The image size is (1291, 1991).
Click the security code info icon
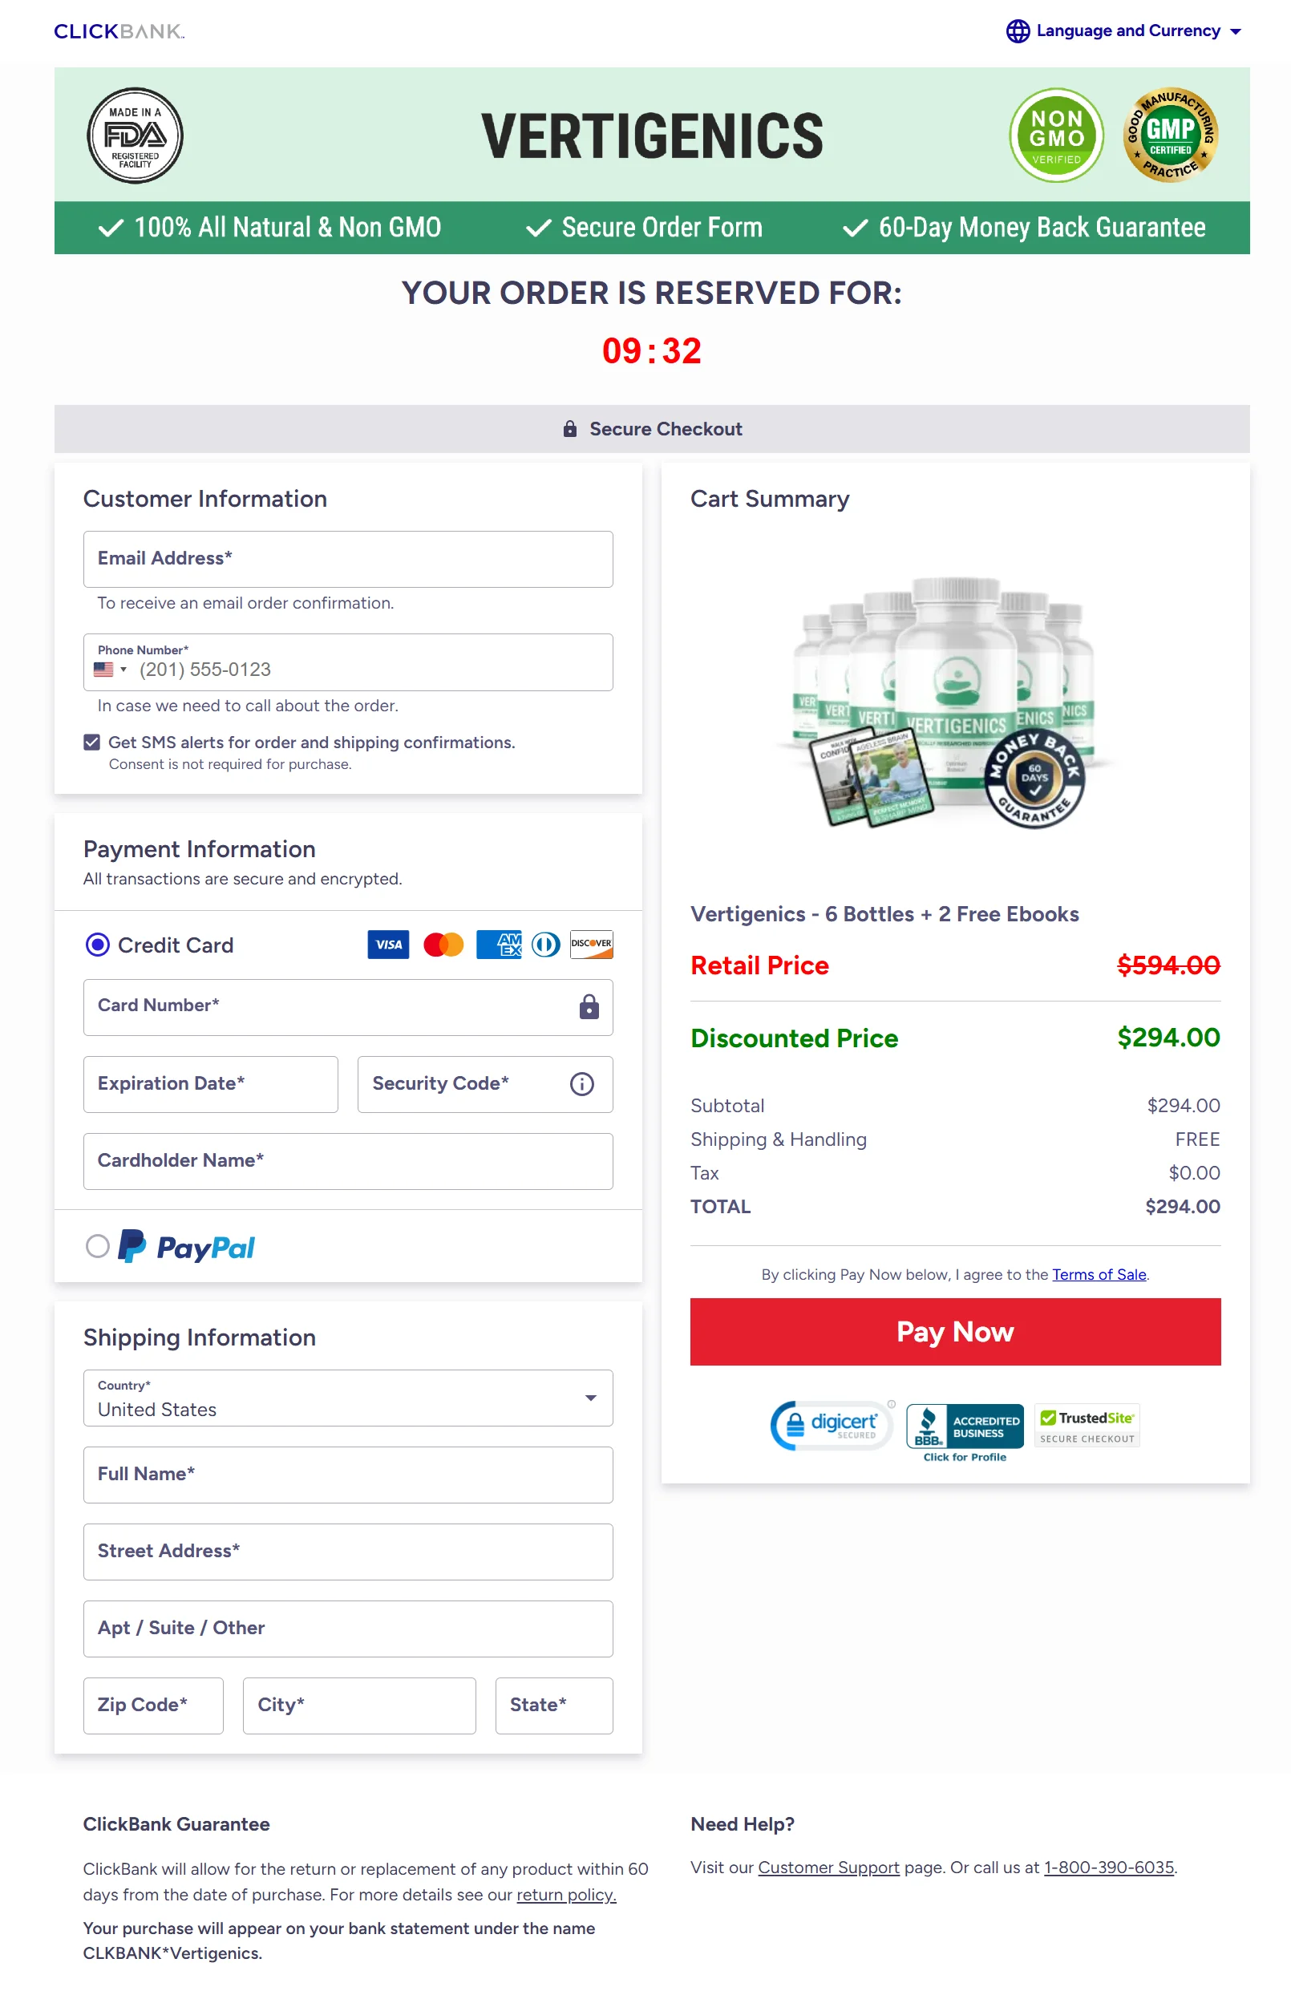point(581,1084)
